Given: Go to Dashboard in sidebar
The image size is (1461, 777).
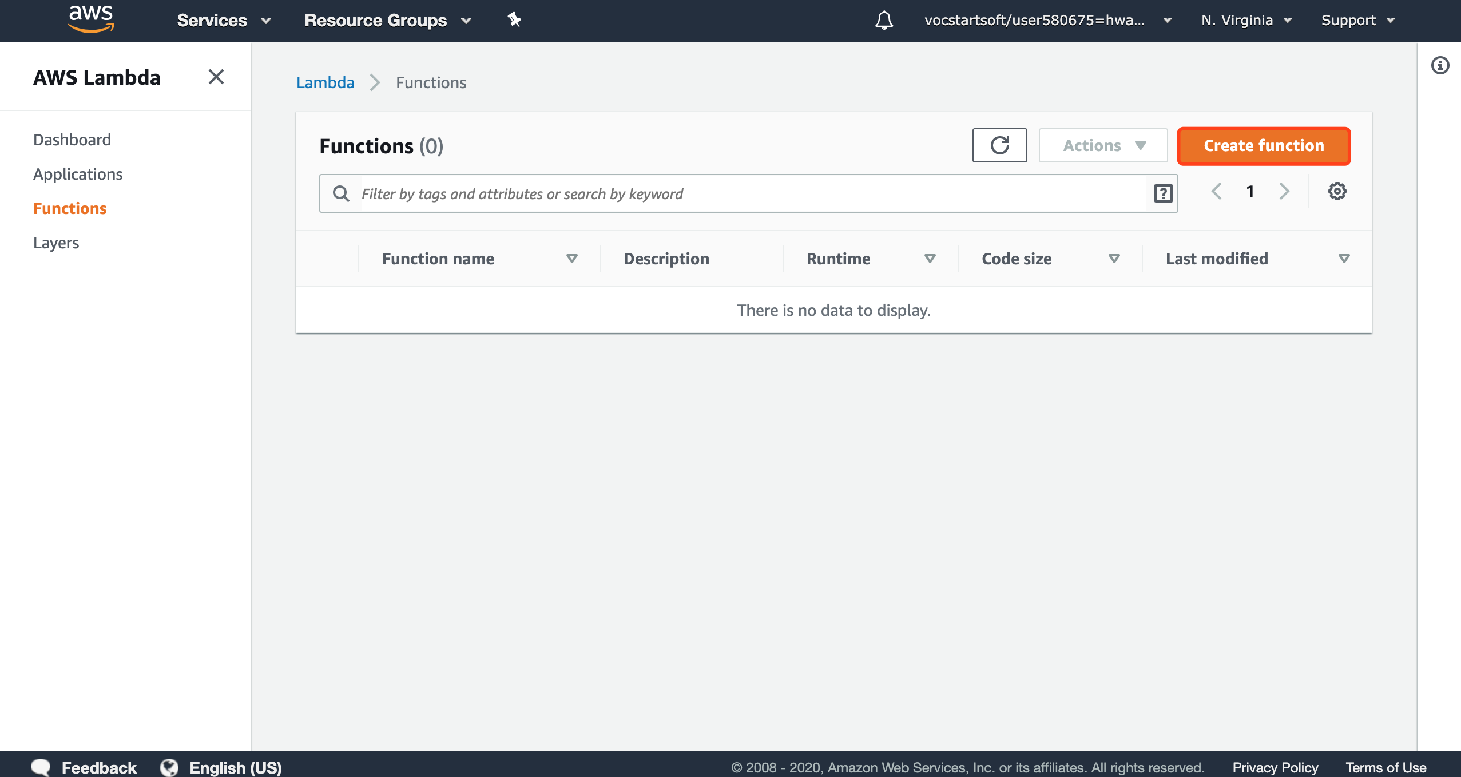Looking at the screenshot, I should click(x=72, y=140).
